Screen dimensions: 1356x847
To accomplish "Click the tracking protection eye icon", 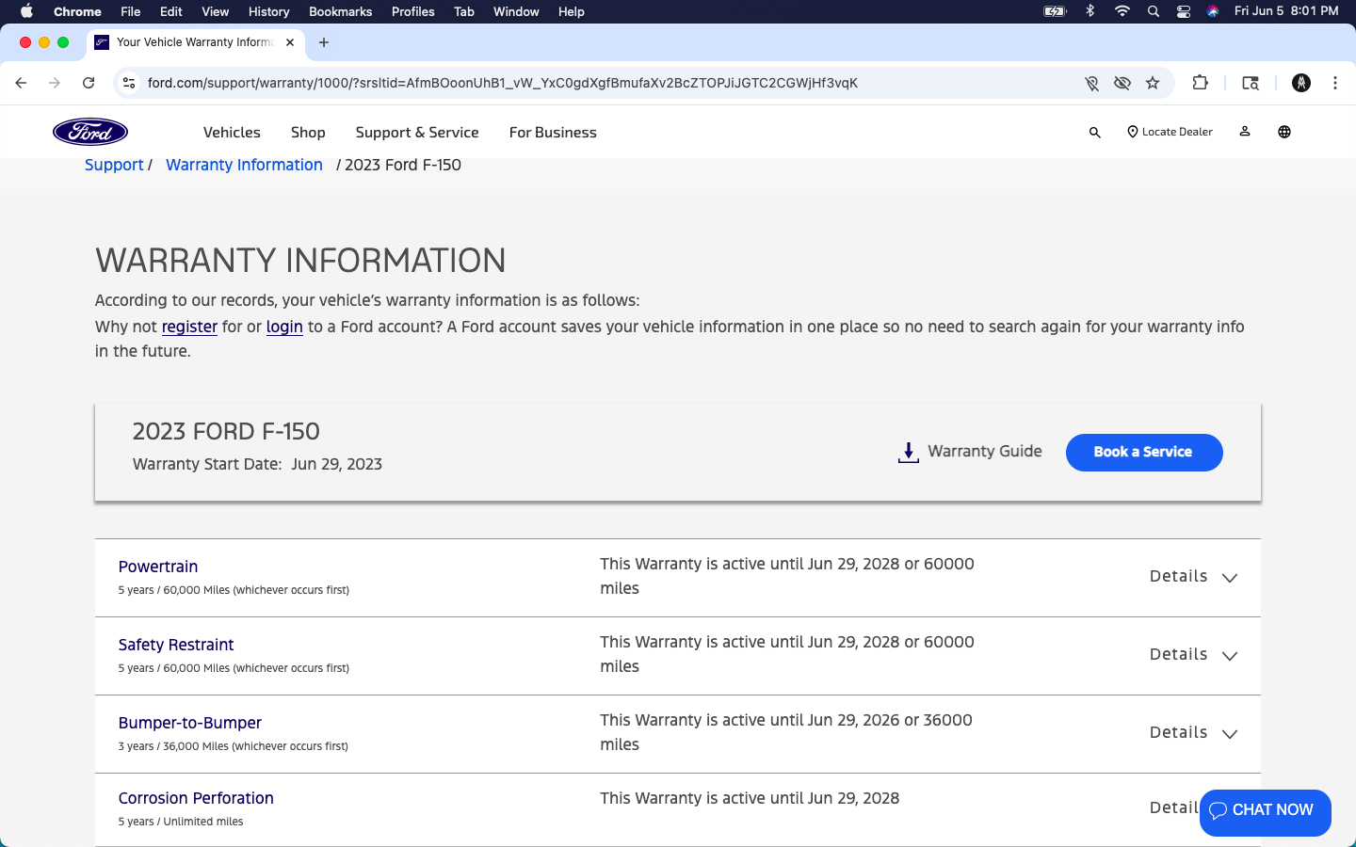I will (x=1122, y=83).
